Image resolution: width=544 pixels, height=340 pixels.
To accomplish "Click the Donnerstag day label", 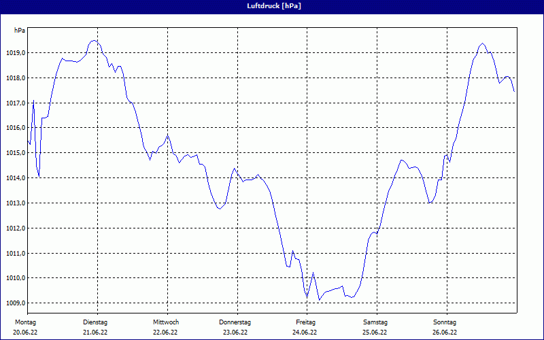I will tap(235, 322).
